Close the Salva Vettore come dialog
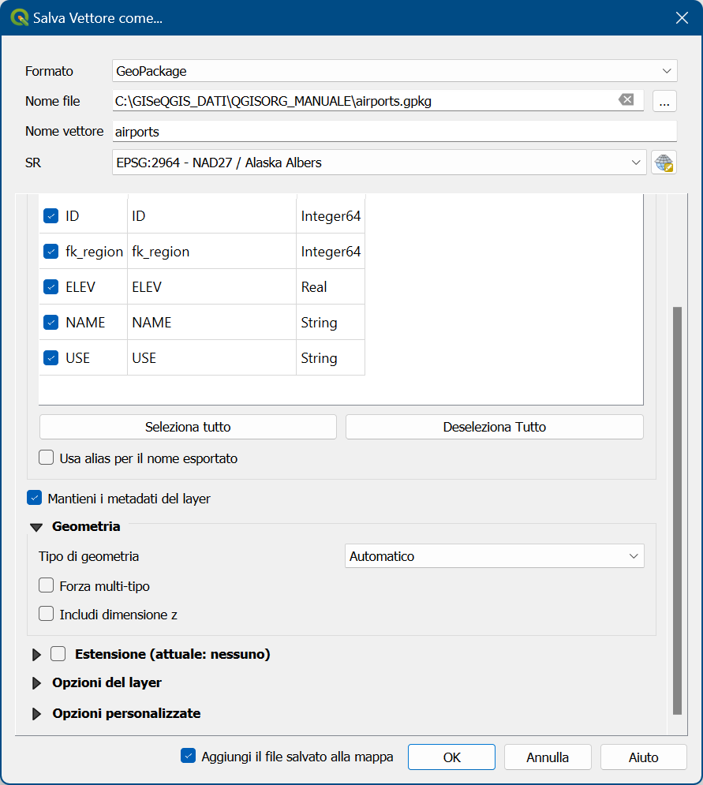This screenshot has height=785, width=703. coord(682,18)
